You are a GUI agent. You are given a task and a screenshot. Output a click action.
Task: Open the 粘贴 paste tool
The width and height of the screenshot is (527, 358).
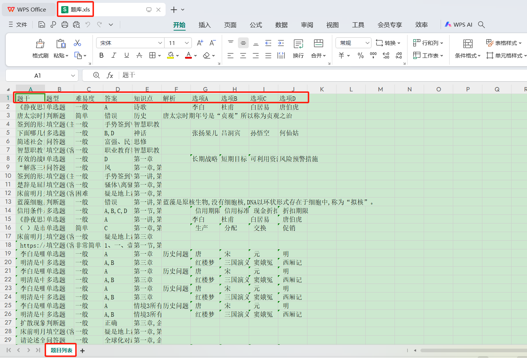(60, 48)
